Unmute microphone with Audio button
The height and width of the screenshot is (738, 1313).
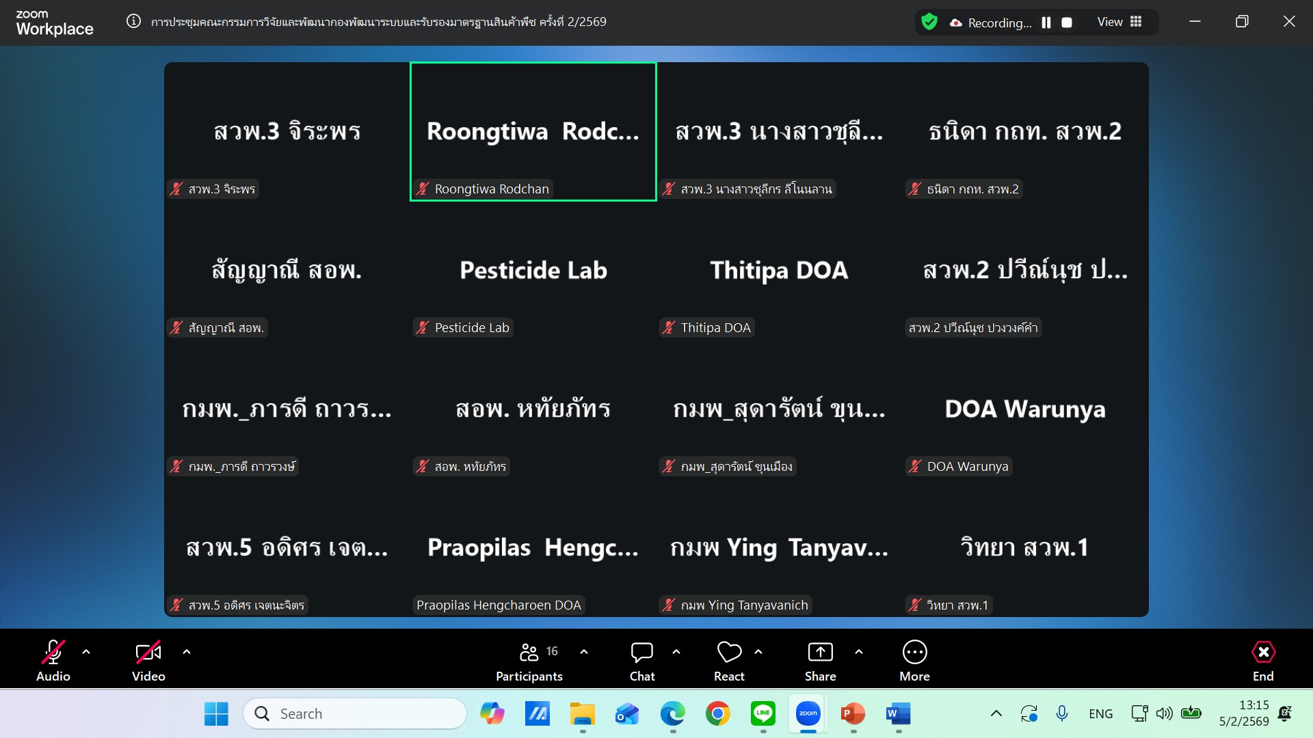tap(53, 653)
